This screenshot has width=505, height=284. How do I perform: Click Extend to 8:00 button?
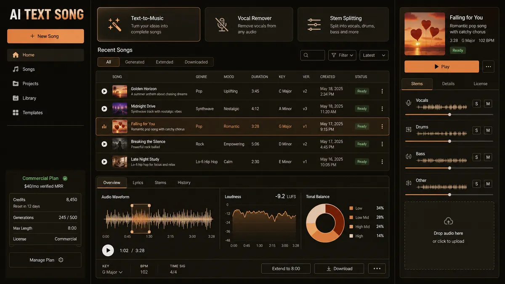(x=286, y=268)
